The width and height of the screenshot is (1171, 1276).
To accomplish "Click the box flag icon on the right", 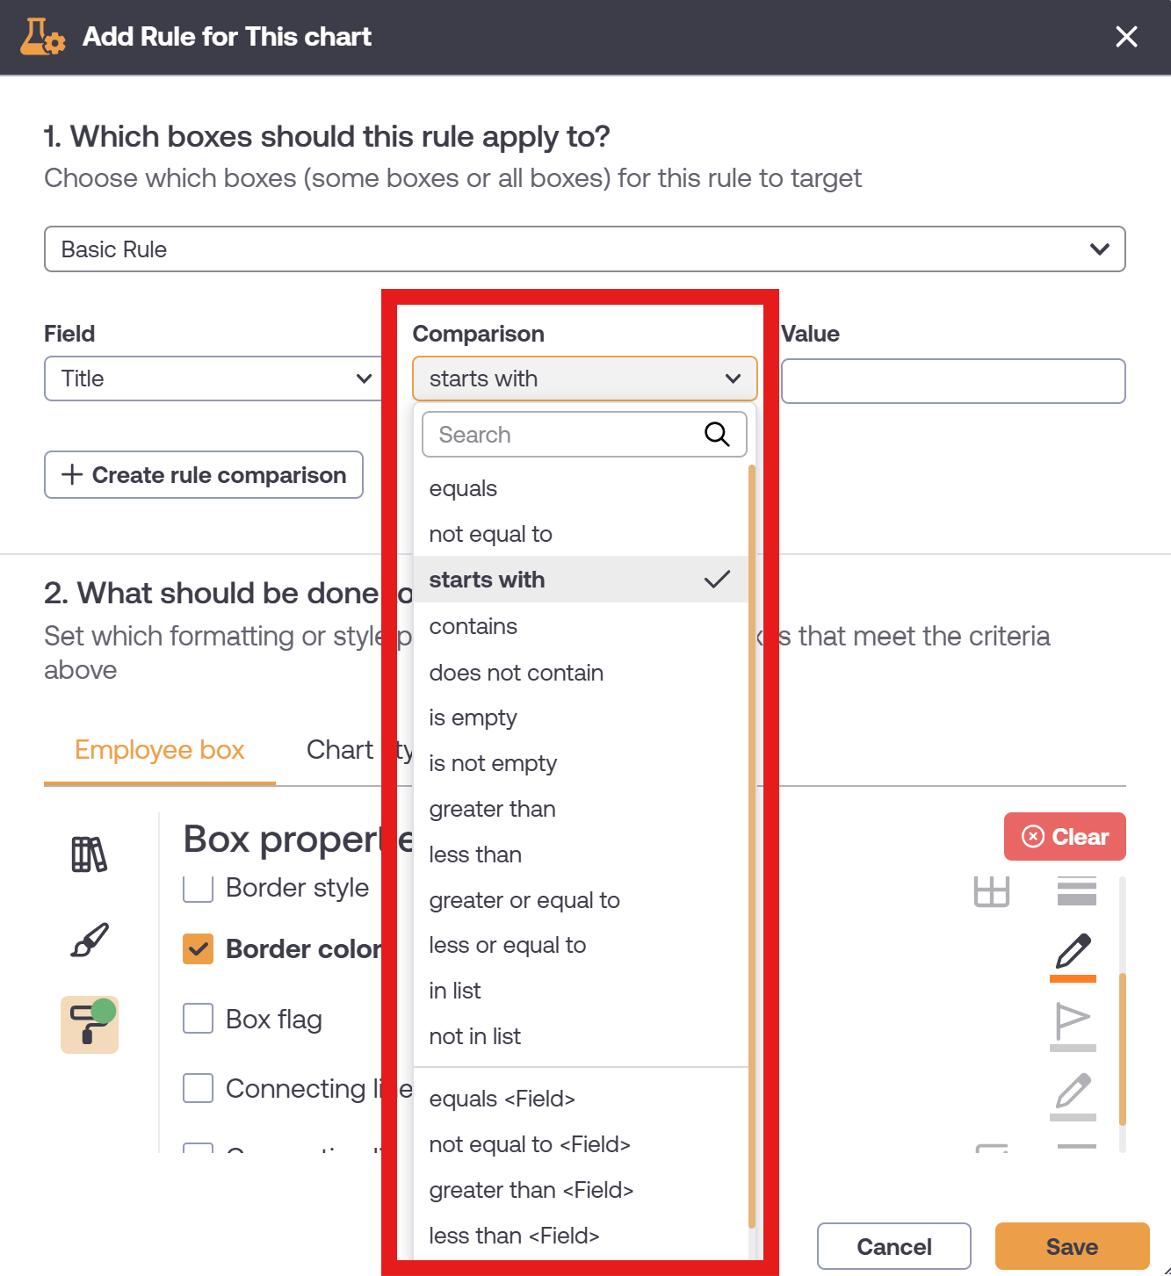I will (1073, 1026).
